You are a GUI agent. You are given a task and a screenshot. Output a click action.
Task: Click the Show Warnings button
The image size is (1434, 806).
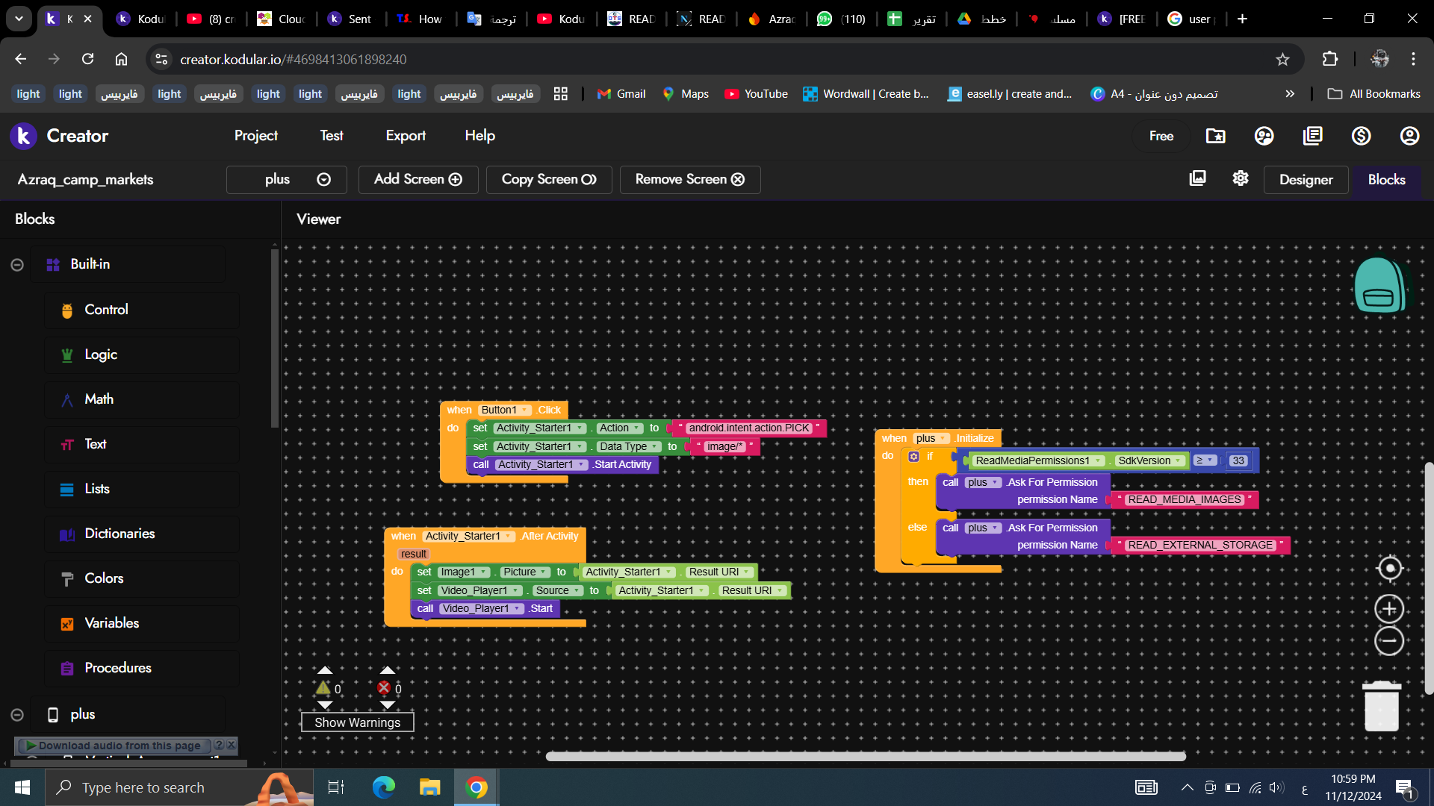pos(357,722)
